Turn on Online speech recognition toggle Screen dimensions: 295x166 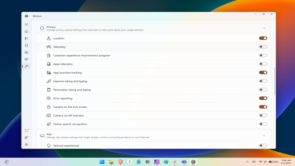(263, 124)
